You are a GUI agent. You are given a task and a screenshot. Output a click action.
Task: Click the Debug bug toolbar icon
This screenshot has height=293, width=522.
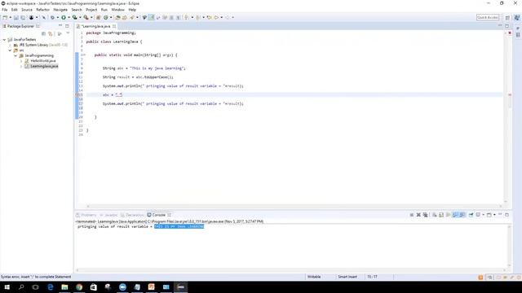pyautogui.click(x=52, y=17)
